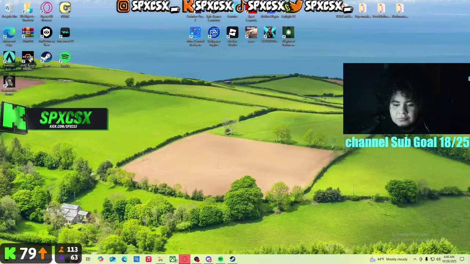The width and height of the screenshot is (470, 264).
Task: Open the clock showing 4:48 AM
Action: tap(449, 259)
